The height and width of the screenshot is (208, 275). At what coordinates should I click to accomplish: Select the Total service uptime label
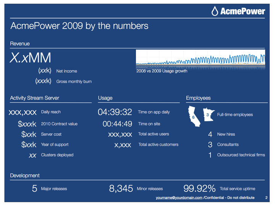pyautogui.click(x=238, y=189)
